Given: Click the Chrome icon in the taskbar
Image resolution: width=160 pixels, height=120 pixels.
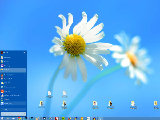Looking at the screenshot, I should 19,118.
